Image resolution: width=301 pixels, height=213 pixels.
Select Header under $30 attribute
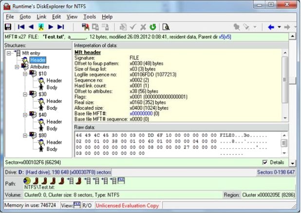54,101
